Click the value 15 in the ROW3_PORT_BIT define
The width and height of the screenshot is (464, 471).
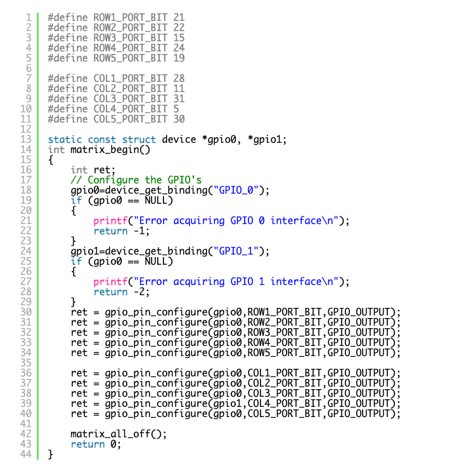click(179, 37)
